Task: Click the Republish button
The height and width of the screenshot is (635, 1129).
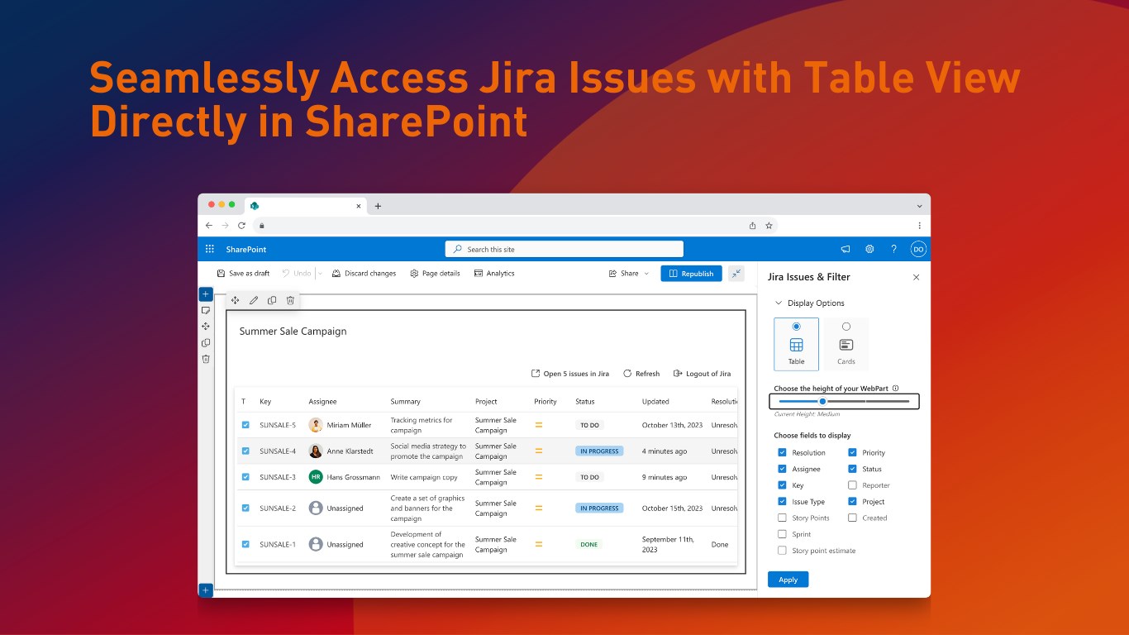Action: [691, 274]
